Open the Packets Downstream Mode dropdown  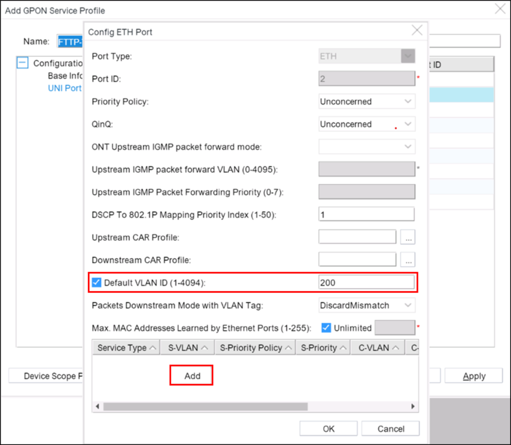tap(407, 305)
